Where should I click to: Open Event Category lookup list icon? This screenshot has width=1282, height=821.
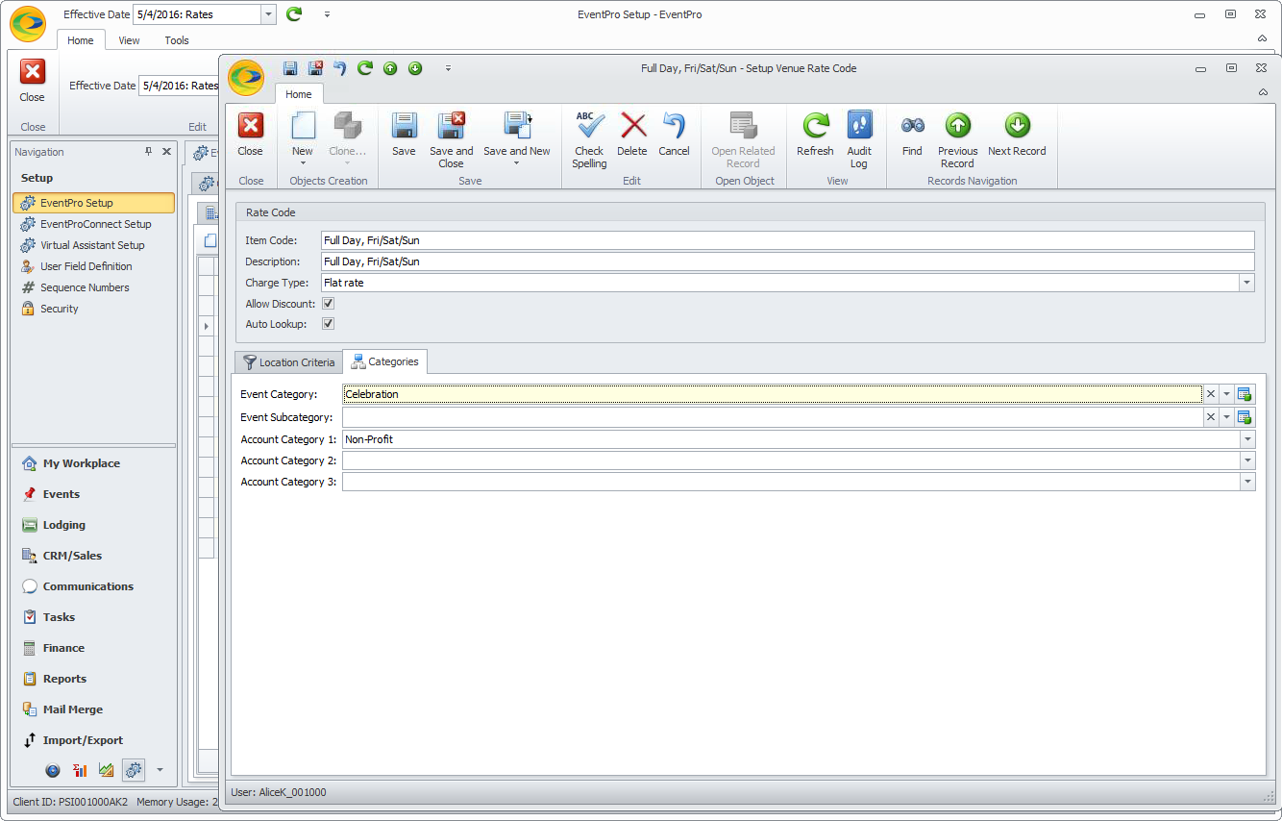(1245, 394)
